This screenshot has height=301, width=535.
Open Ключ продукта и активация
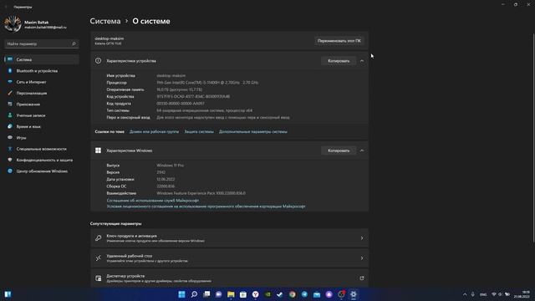(x=230, y=238)
